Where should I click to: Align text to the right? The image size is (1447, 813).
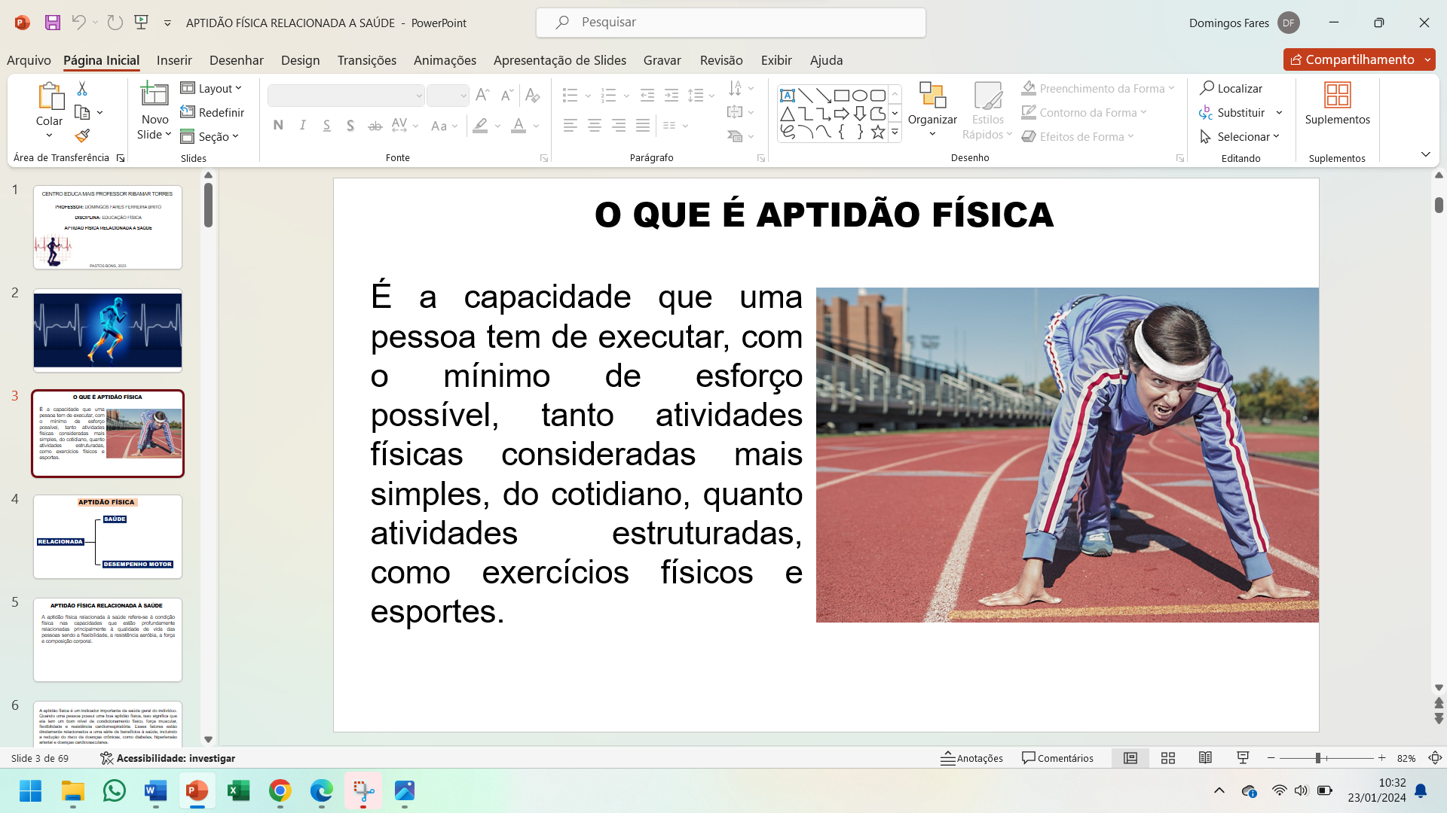coord(619,126)
